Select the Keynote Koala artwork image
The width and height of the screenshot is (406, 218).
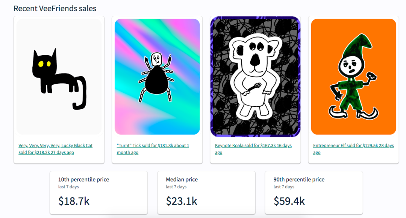click(255, 77)
